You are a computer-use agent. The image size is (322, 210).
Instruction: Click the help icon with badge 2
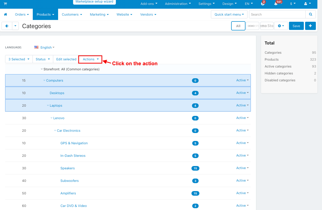click(x=263, y=4)
